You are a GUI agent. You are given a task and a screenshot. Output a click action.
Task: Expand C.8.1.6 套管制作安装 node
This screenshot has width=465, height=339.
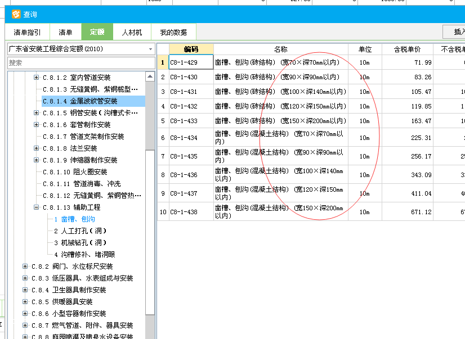click(x=36, y=125)
